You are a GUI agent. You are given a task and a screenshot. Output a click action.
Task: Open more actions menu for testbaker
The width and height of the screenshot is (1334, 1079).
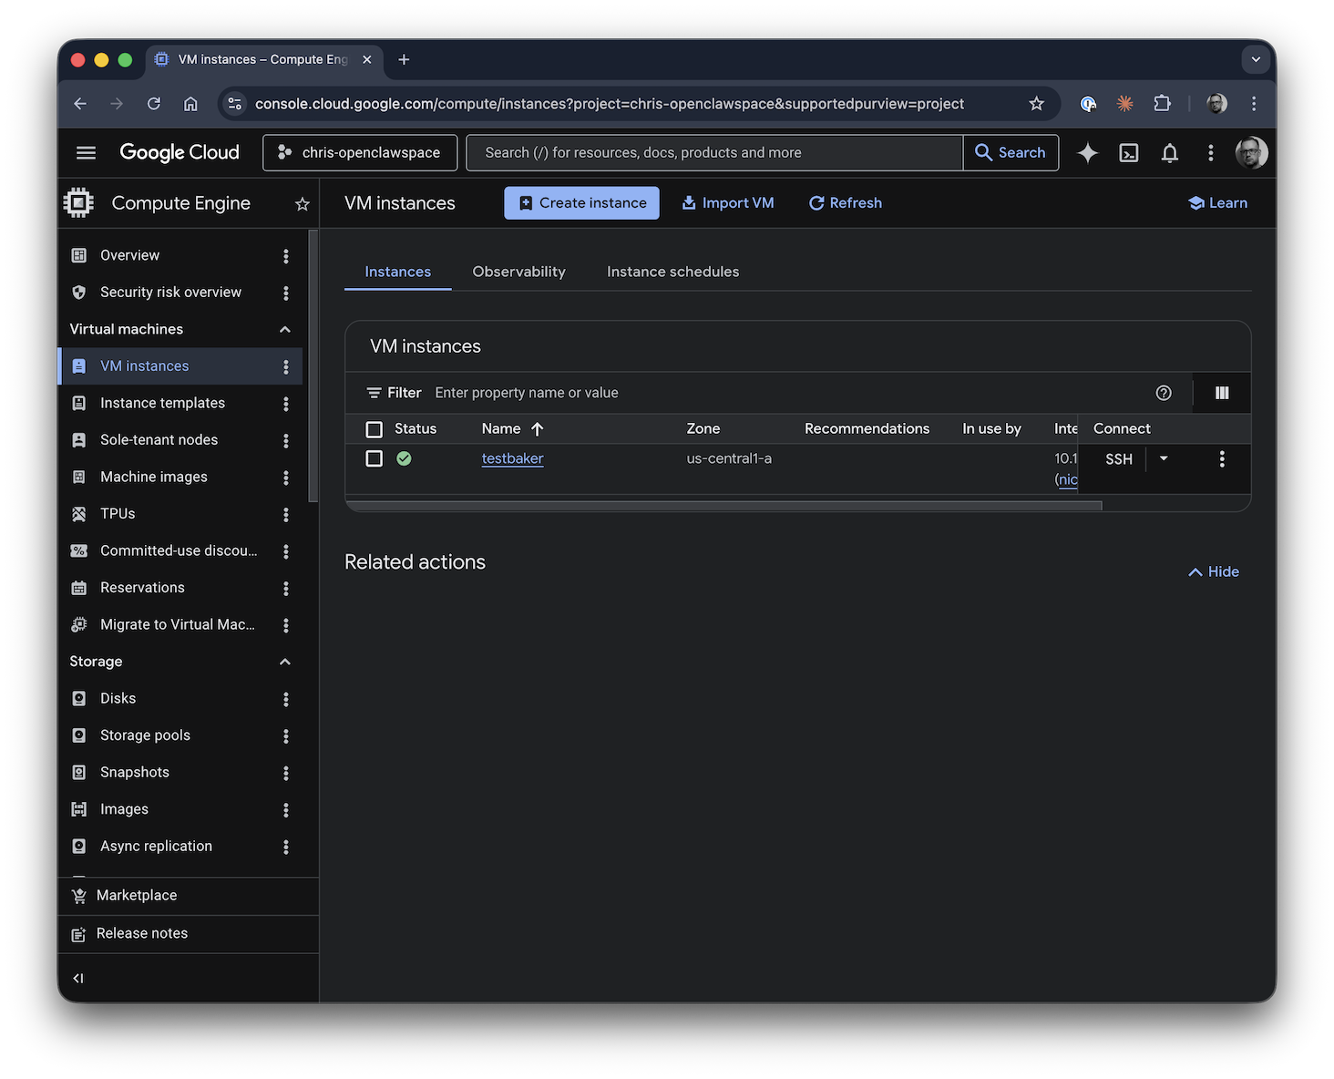1222,459
